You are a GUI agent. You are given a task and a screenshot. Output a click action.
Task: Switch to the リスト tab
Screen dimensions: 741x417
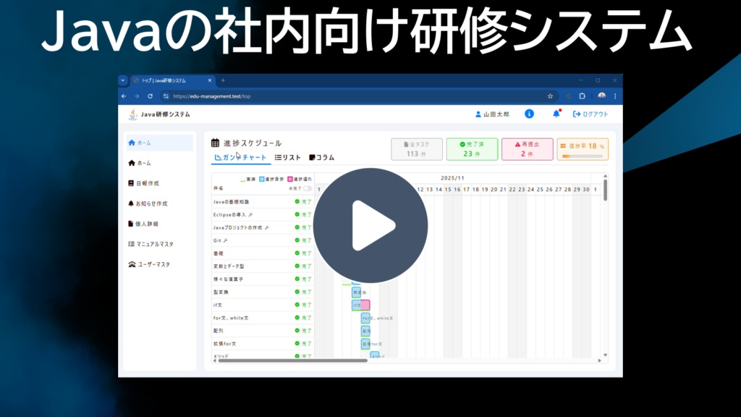point(288,157)
